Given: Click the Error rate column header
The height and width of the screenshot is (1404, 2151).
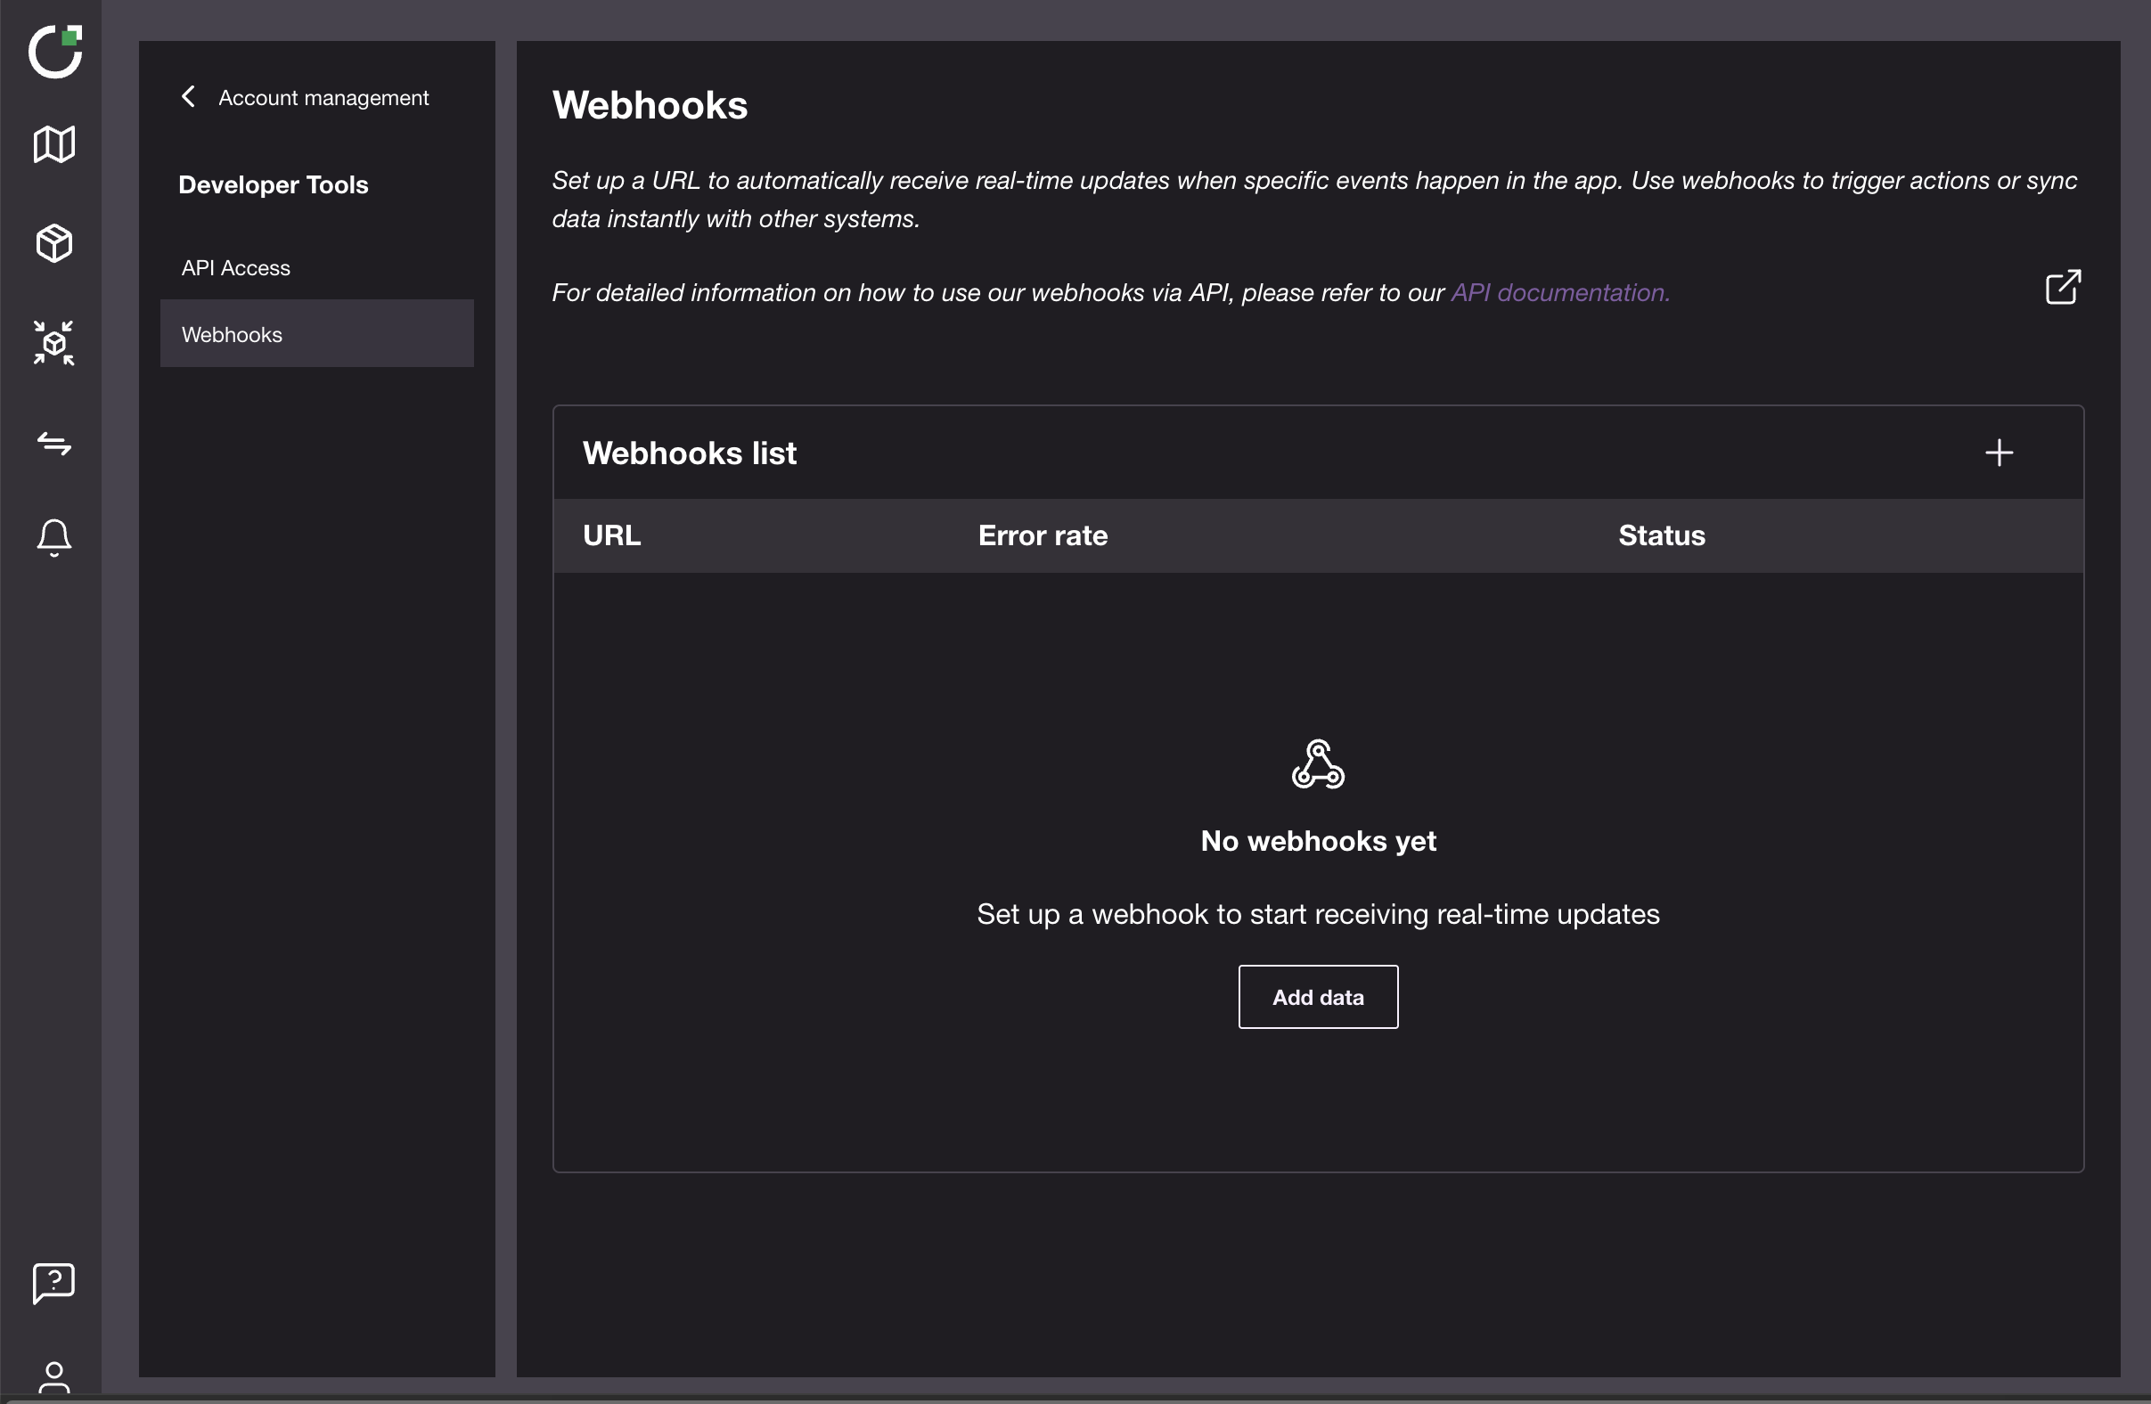Looking at the screenshot, I should coord(1042,535).
